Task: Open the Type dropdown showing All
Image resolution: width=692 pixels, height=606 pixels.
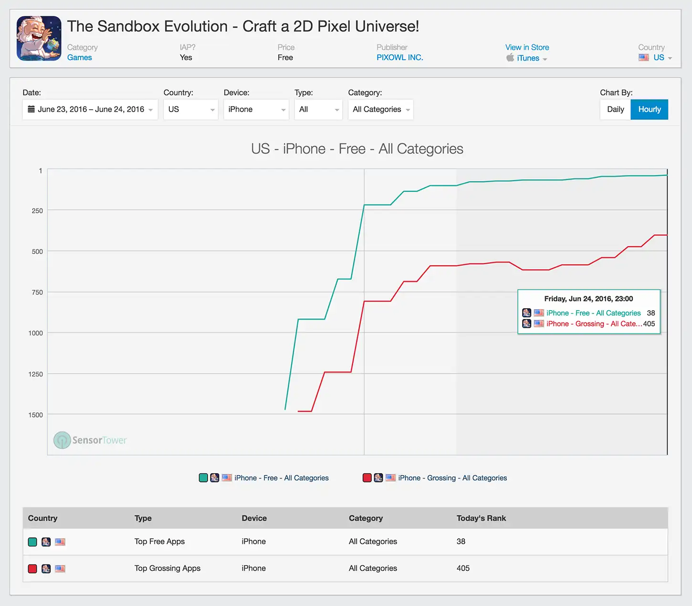Action: [318, 109]
